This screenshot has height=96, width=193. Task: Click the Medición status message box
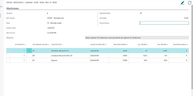pyautogui.click(x=137, y=38)
